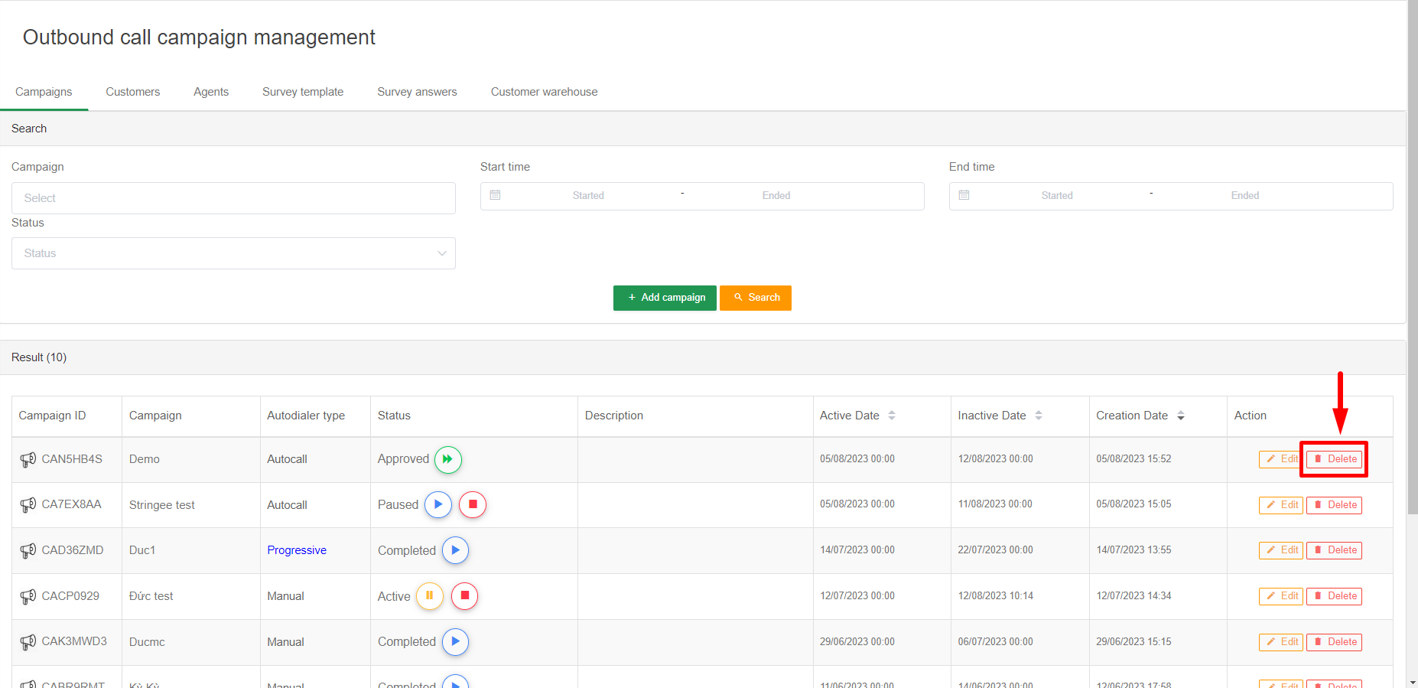Sort table by Inactive Date
Screen dimensions: 1418x688
[x=1039, y=416]
